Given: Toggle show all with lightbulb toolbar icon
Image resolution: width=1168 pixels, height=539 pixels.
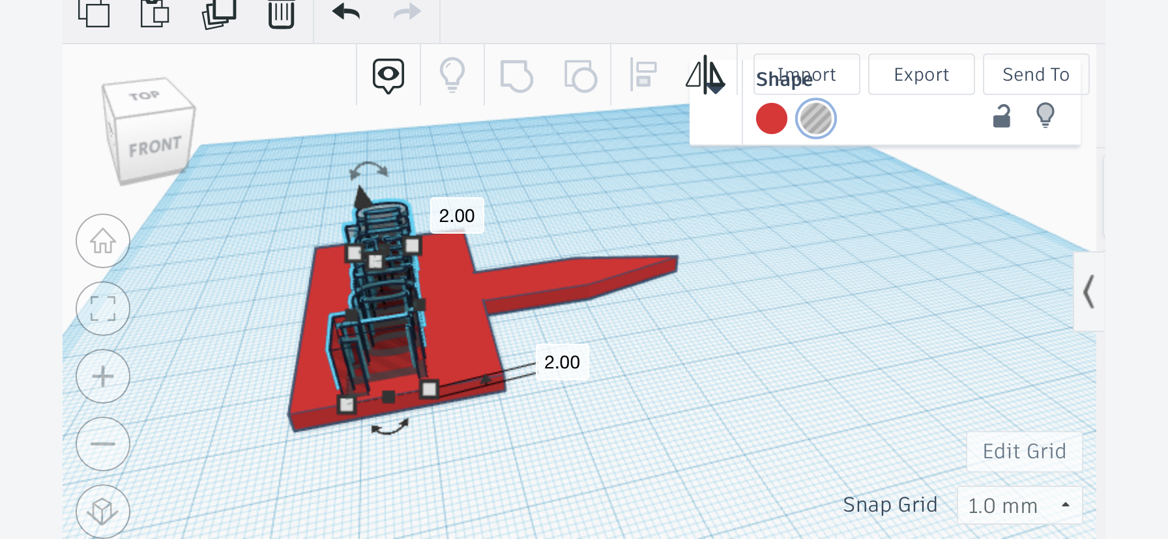Looking at the screenshot, I should pos(452,75).
